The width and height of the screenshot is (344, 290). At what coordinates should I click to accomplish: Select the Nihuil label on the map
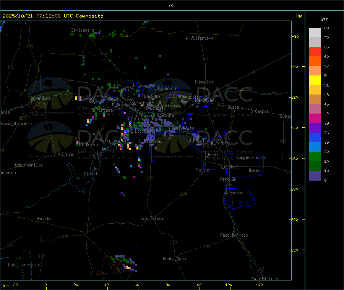tap(90, 174)
